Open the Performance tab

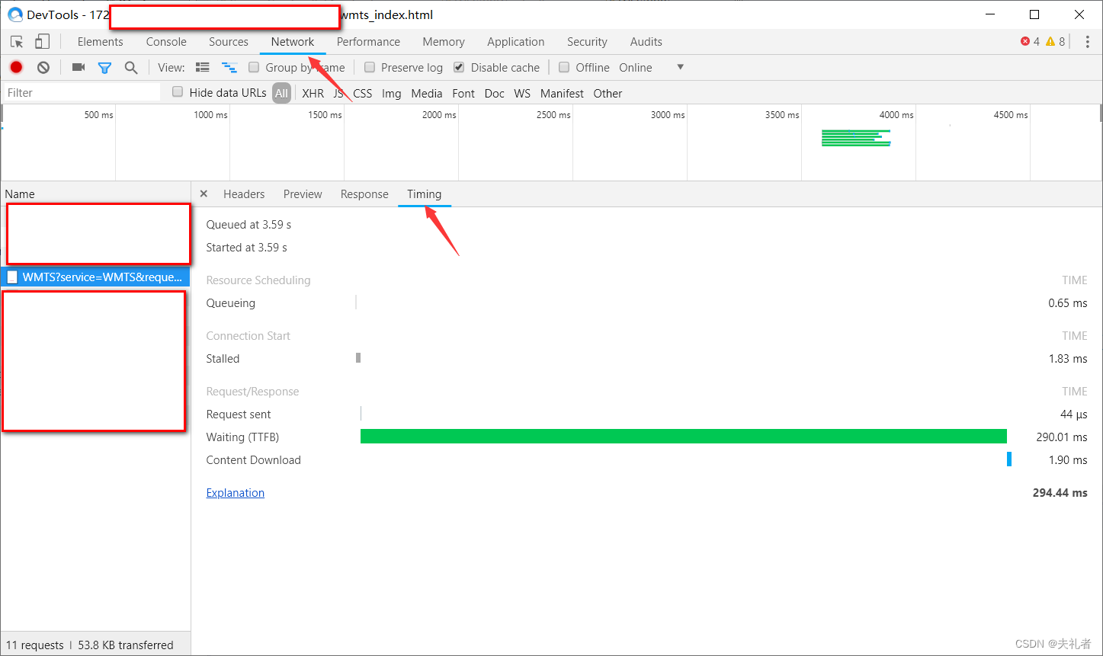click(368, 42)
